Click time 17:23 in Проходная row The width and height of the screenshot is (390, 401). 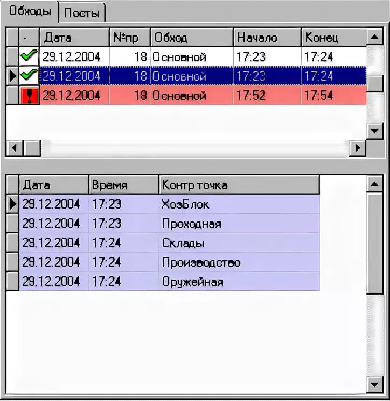(124, 223)
